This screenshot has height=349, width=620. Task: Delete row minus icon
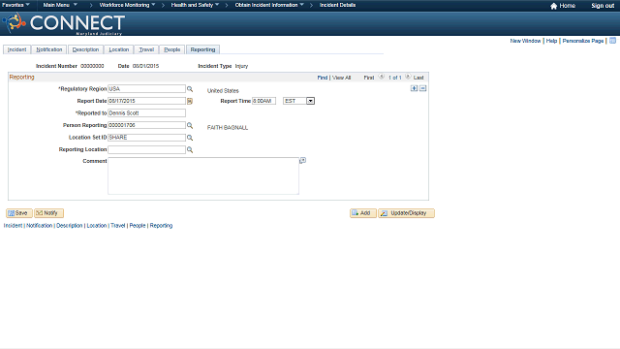click(x=423, y=88)
